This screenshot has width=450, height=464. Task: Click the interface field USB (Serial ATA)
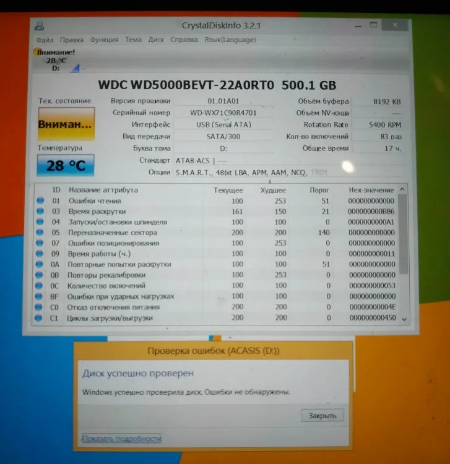tap(223, 124)
